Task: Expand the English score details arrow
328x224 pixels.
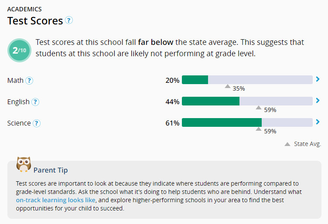Action: [318, 101]
